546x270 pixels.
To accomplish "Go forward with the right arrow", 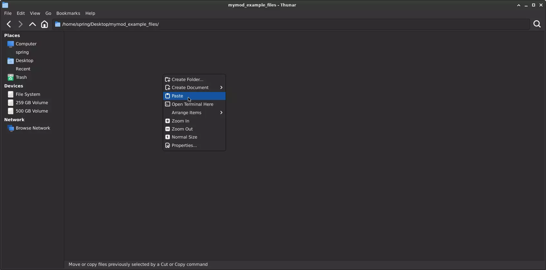I will point(20,24).
